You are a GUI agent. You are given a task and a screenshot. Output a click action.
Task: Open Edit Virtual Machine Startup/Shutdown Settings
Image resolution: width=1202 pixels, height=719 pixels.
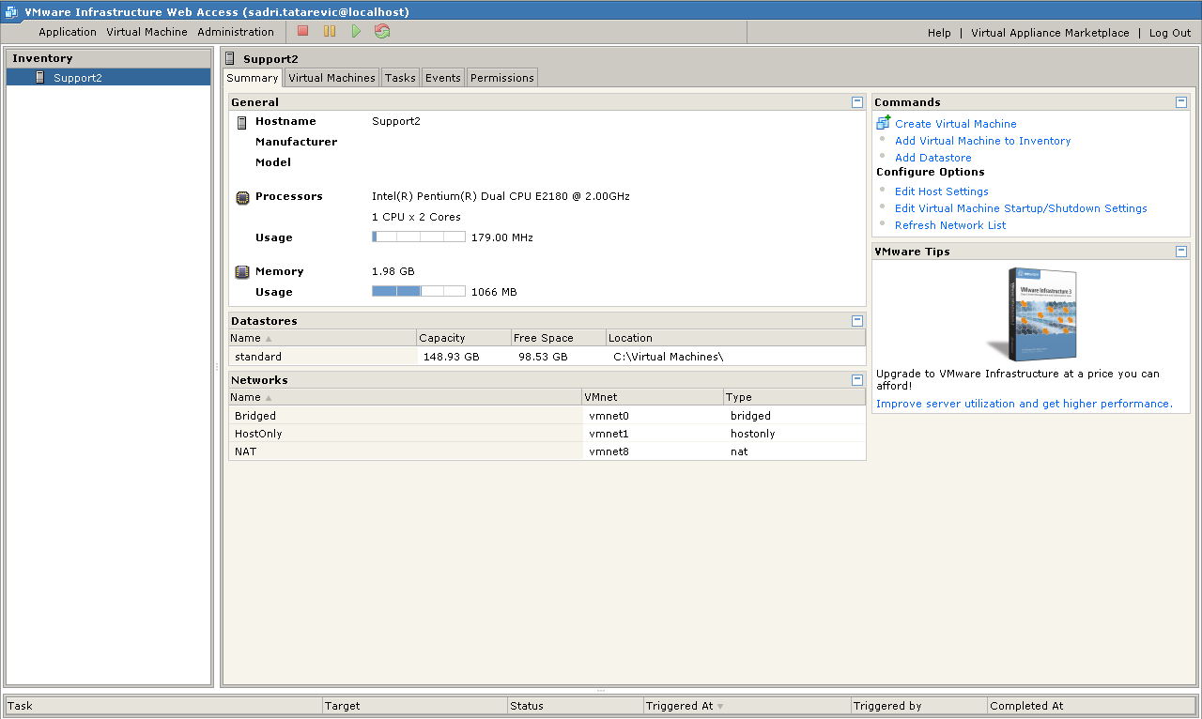pyautogui.click(x=1021, y=208)
